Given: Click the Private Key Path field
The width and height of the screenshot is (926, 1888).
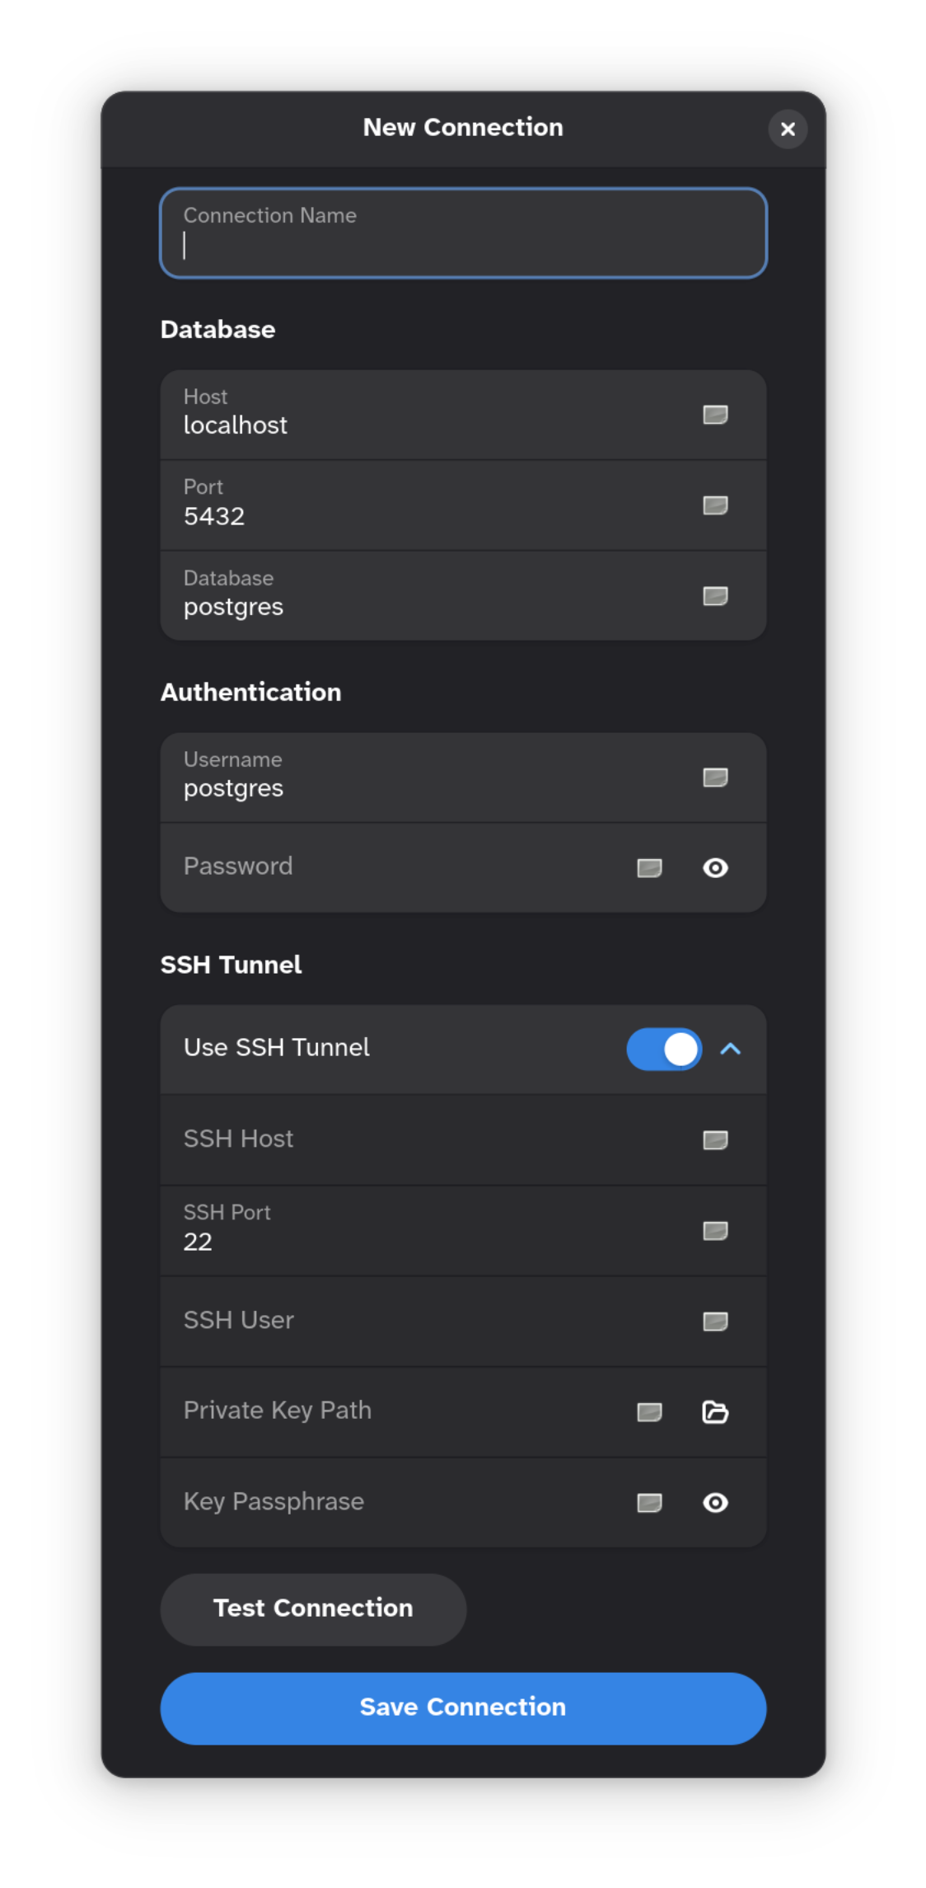Looking at the screenshot, I should point(371,1411).
